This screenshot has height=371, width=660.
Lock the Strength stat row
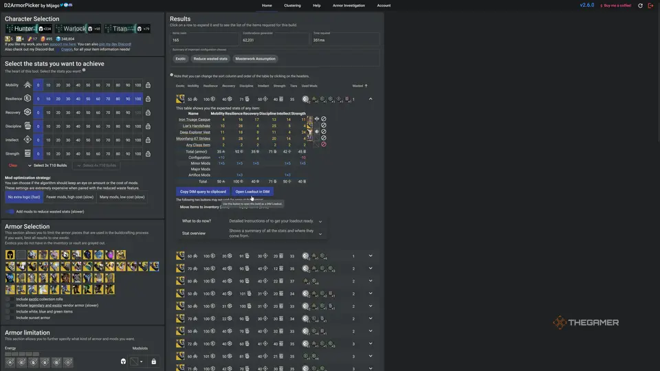(148, 154)
